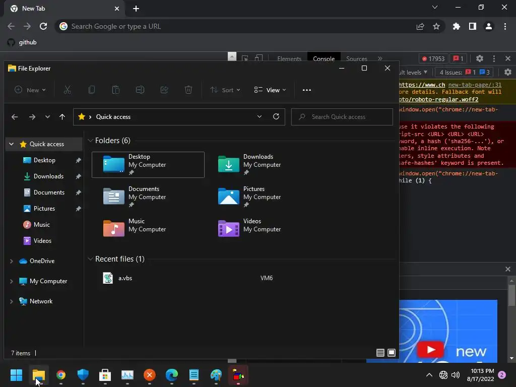Go back in File Explorer navigation
Viewport: 516px width, 387px height.
(x=15, y=117)
